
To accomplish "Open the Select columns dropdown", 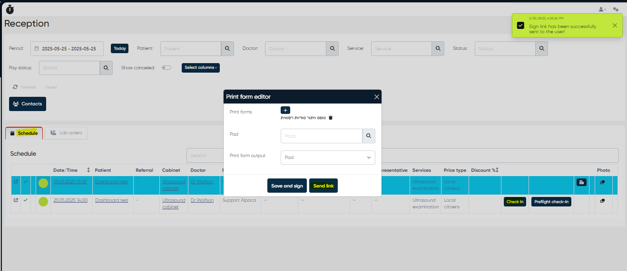I will coord(200,68).
